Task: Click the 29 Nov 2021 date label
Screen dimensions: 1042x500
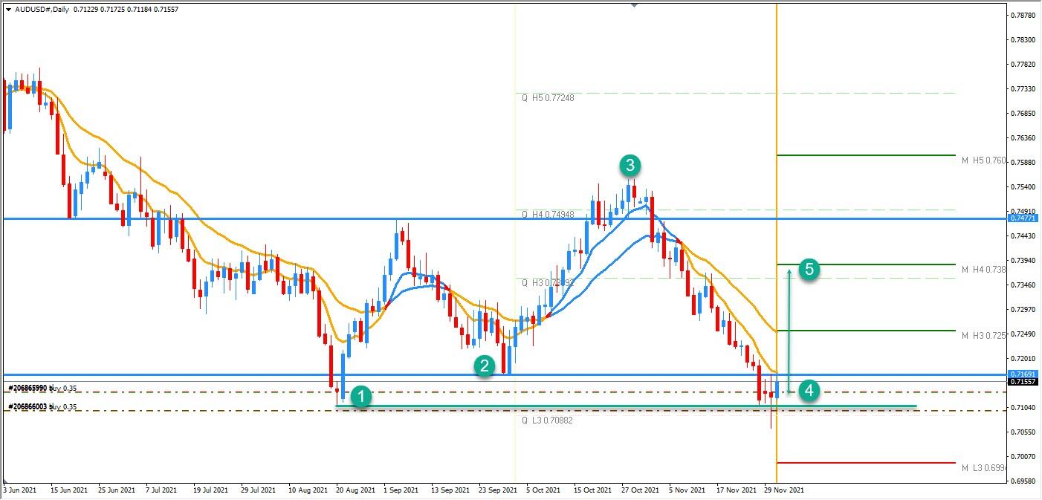Action: (x=783, y=490)
